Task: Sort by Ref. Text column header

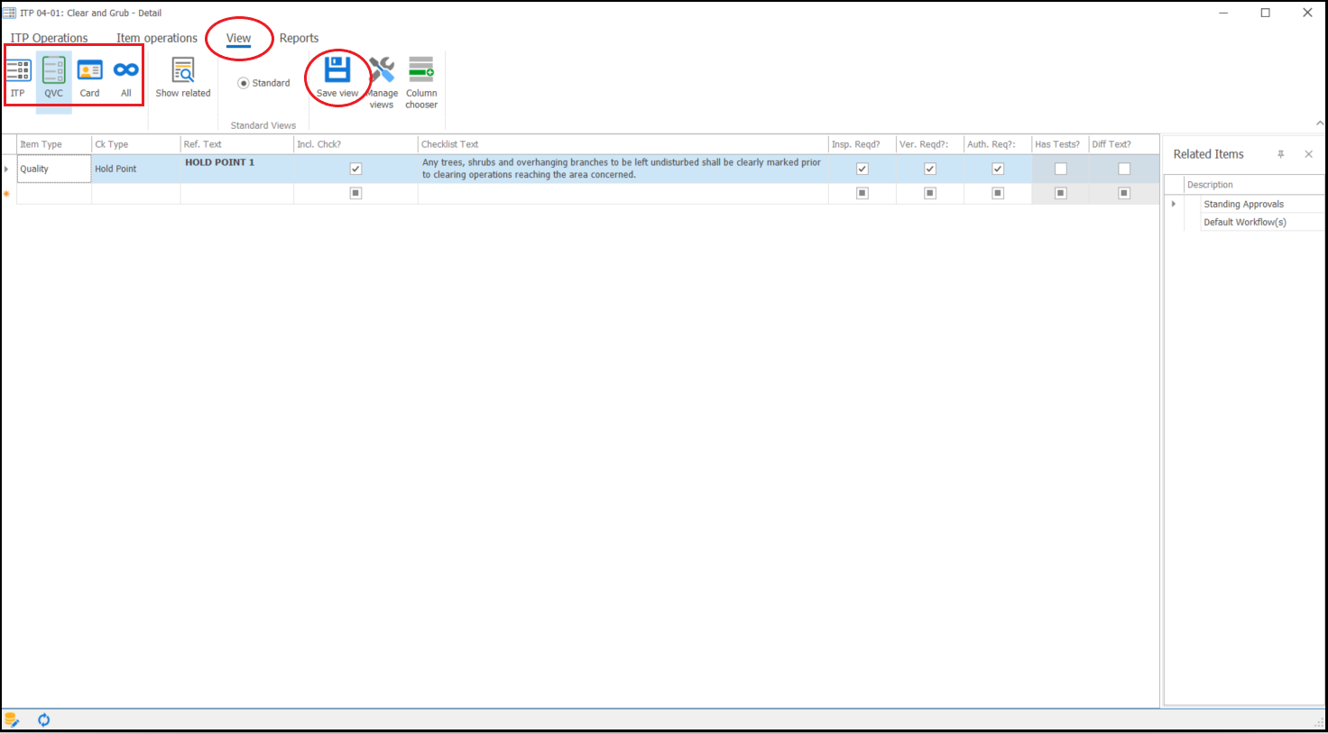Action: tap(237, 144)
